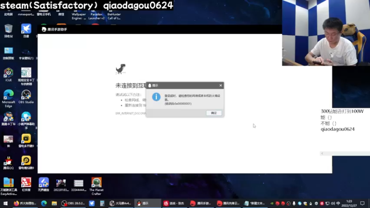This screenshot has height=208, width=370.
Task: Click the '不能 ()' poll option text
Action: pos(328,123)
